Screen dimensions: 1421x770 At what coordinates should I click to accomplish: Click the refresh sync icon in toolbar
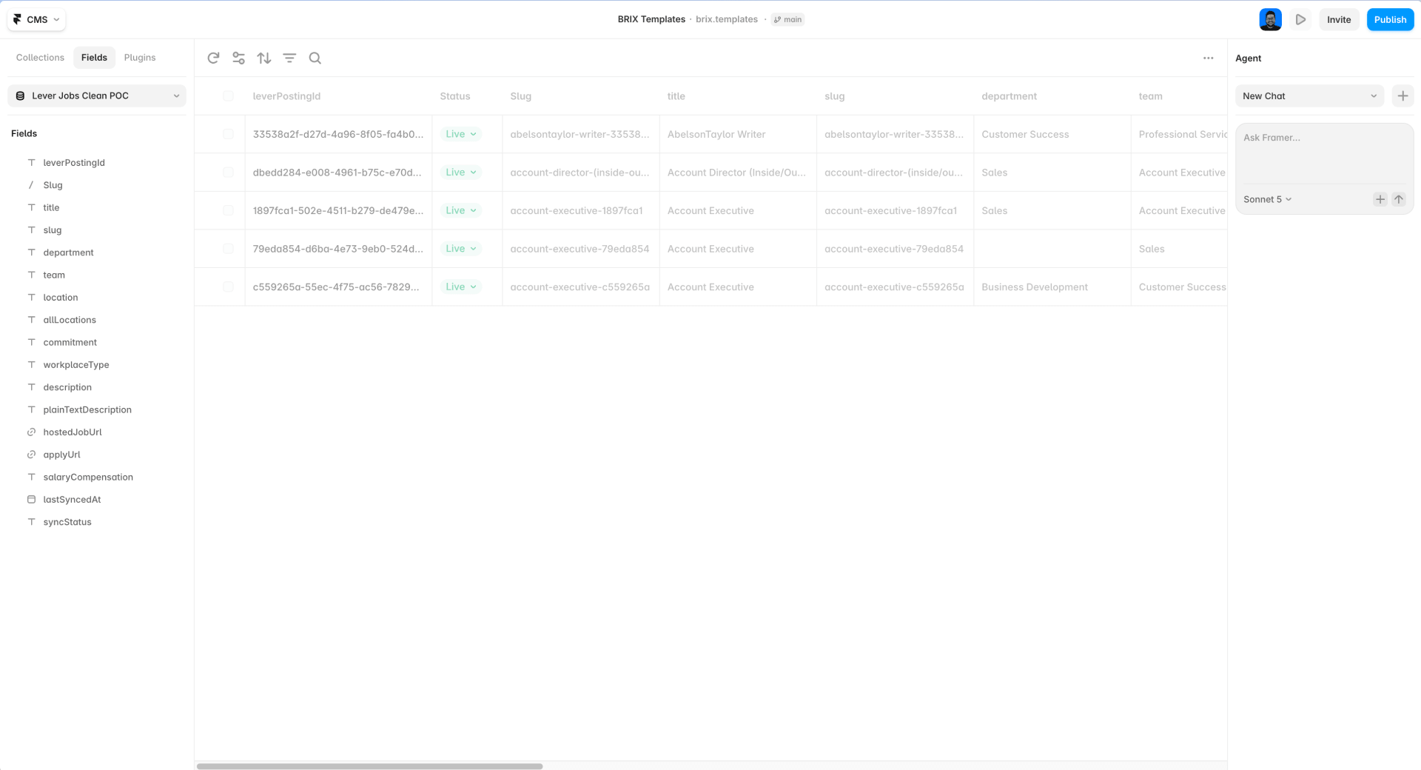point(213,58)
